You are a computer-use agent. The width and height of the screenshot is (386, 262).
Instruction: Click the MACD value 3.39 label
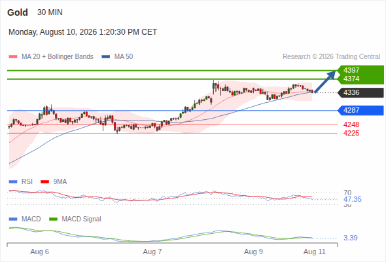click(351, 238)
